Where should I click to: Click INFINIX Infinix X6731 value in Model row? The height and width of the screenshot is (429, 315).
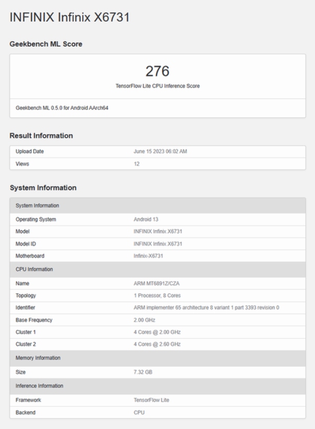pos(158,231)
